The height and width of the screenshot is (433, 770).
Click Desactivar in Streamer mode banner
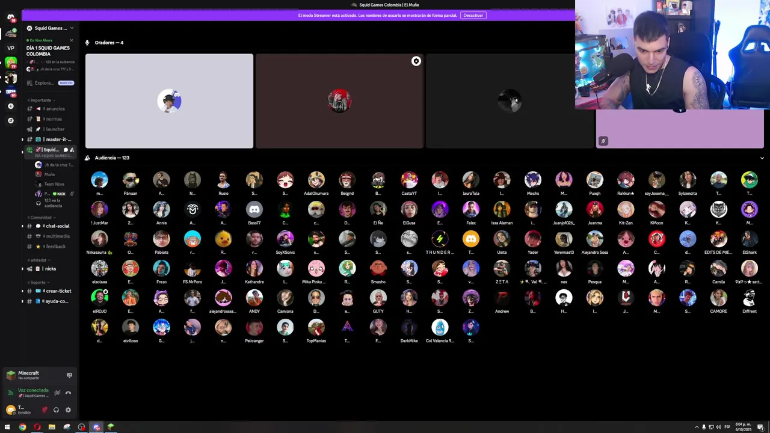pos(473,15)
